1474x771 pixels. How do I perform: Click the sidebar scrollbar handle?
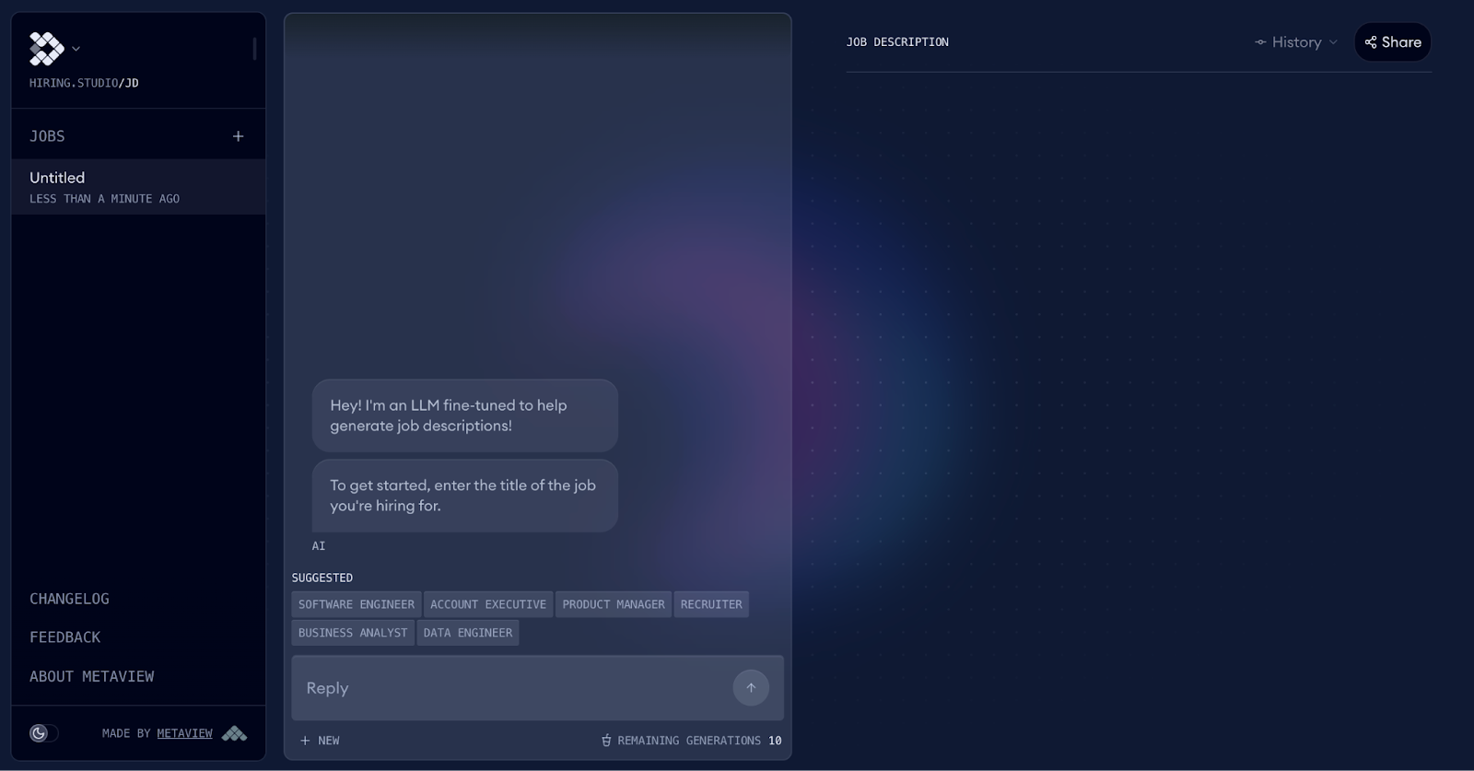point(254,49)
